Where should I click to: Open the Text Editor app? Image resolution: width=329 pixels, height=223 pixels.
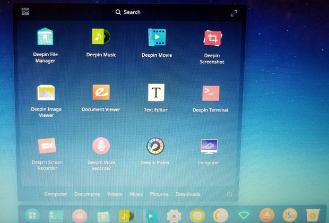[156, 92]
